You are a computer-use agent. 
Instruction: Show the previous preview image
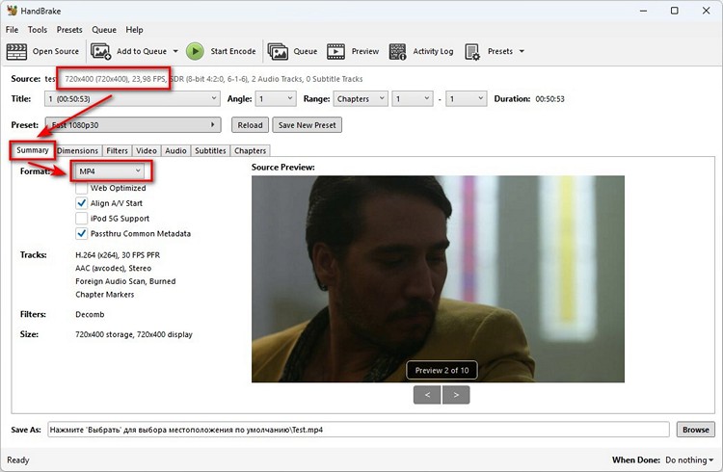click(427, 395)
